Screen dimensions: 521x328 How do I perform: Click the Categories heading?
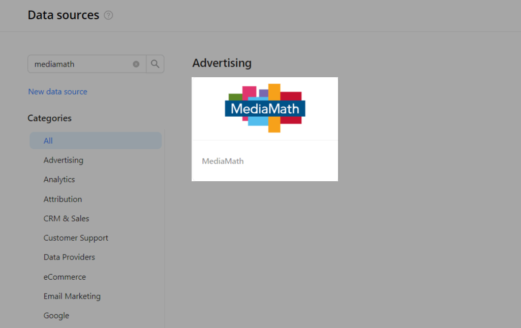pyautogui.click(x=49, y=118)
